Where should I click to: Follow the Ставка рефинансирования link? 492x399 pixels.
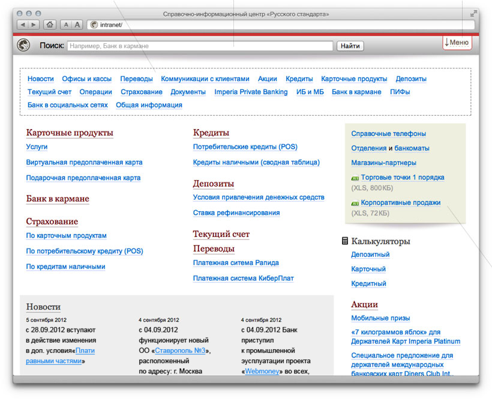236,212
